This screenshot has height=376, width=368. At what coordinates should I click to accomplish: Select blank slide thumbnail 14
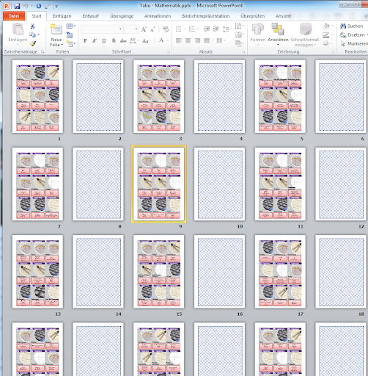point(98,272)
